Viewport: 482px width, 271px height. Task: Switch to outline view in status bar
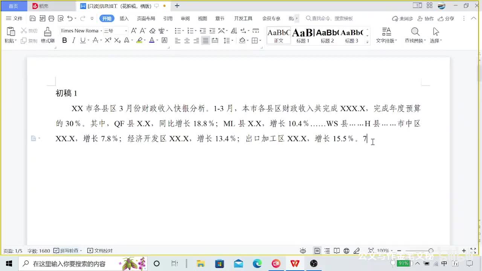327,251
